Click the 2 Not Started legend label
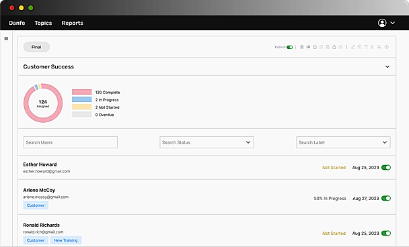409x247 pixels. (107, 107)
